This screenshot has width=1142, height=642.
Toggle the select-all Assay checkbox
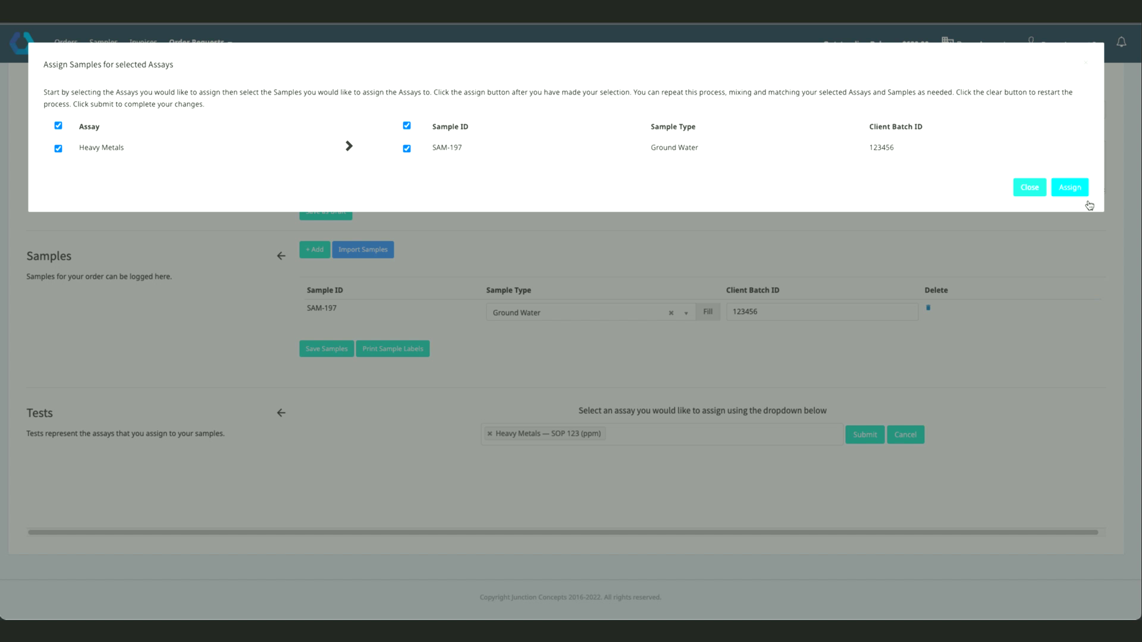(58, 125)
